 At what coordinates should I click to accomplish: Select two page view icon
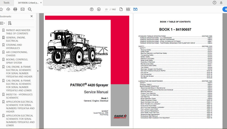[x=135, y=9]
